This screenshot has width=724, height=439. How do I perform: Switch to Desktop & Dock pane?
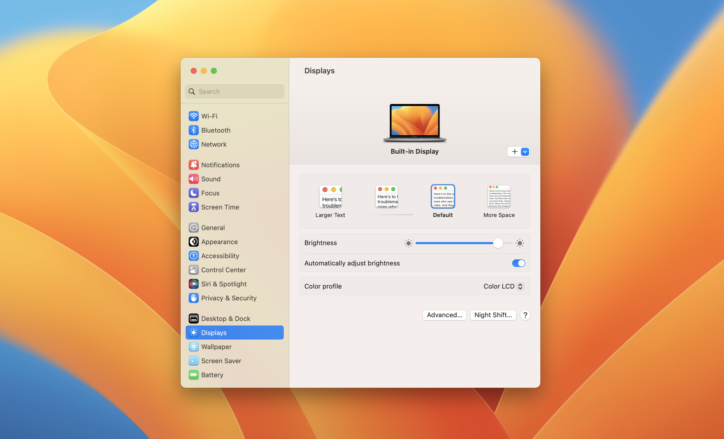click(225, 318)
